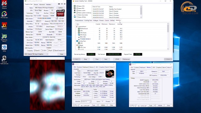This screenshot has width=201, height=113.
Task: Open the Temperatures tab in AIDA64
Action: [79, 20]
